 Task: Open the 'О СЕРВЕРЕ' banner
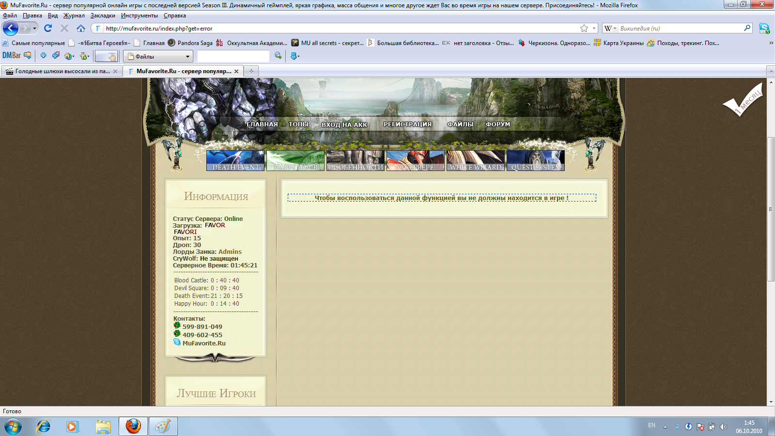pos(416,160)
